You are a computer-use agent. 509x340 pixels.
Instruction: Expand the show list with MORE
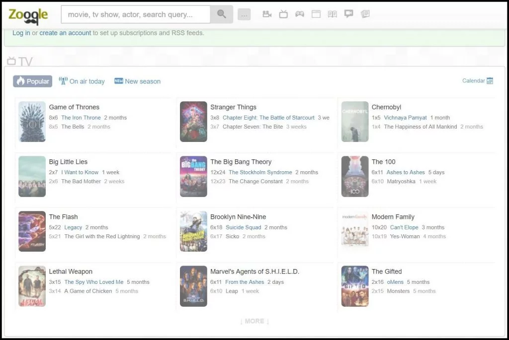click(x=254, y=321)
